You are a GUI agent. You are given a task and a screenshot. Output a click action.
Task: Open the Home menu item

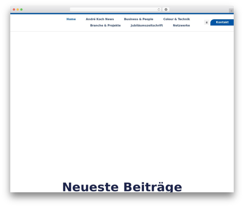[71, 19]
